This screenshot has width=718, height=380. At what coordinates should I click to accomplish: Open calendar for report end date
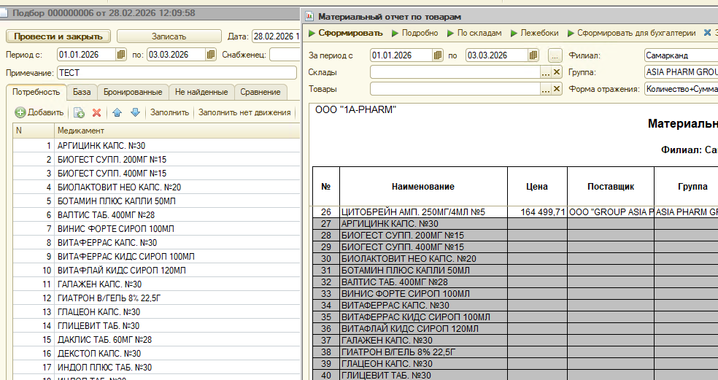pos(533,55)
